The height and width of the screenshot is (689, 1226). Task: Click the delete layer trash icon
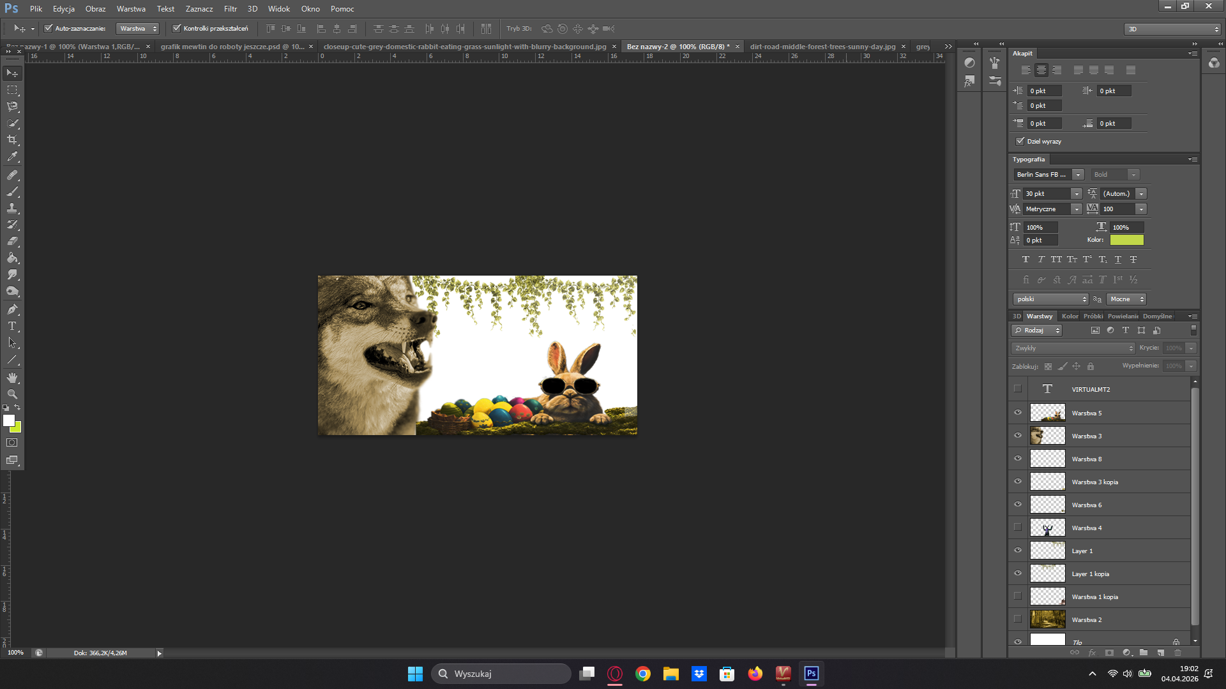coord(1177,653)
